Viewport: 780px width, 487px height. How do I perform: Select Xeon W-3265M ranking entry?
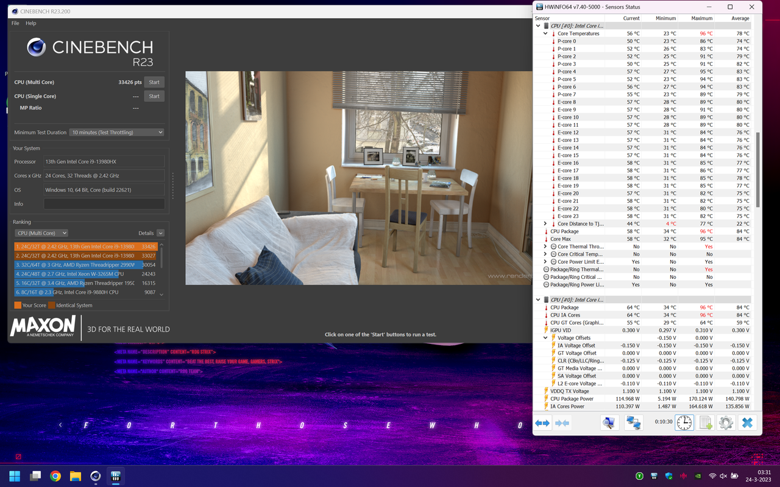coord(86,274)
